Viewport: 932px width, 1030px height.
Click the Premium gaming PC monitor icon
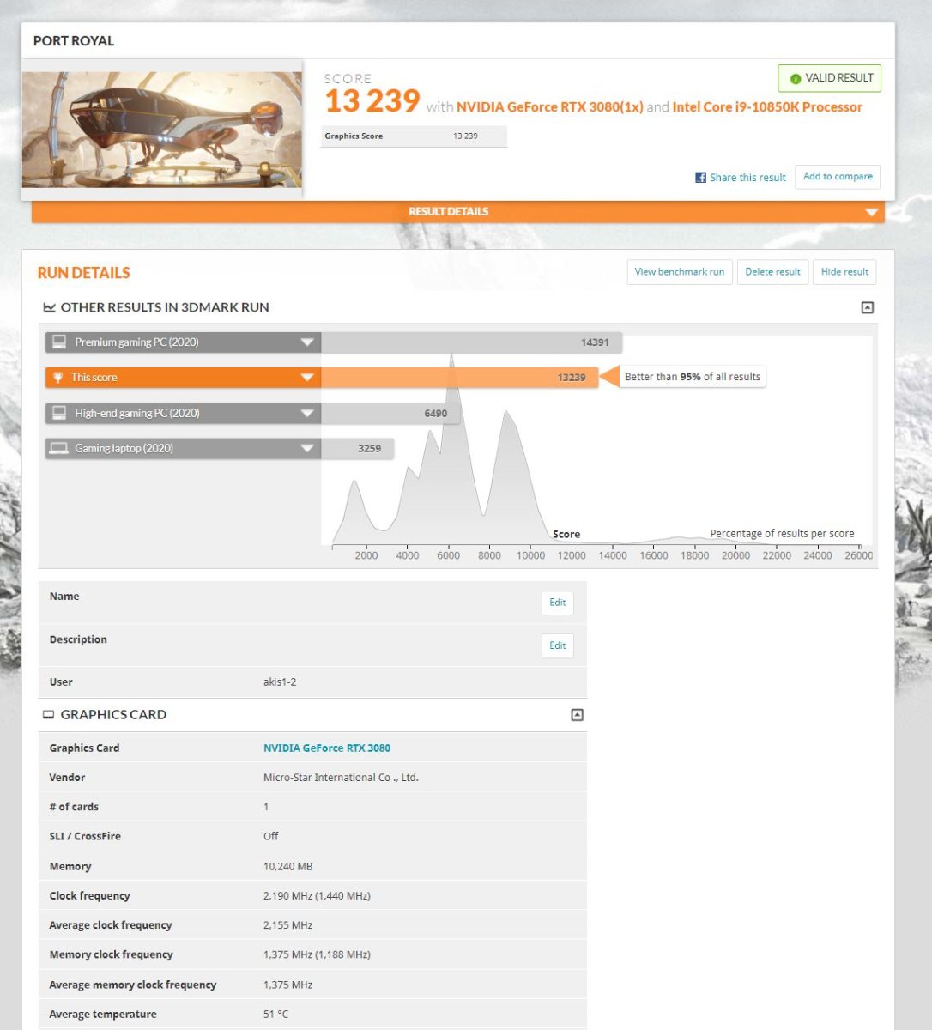[58, 342]
